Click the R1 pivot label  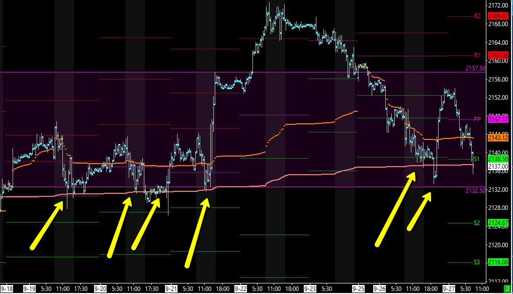pyautogui.click(x=477, y=55)
